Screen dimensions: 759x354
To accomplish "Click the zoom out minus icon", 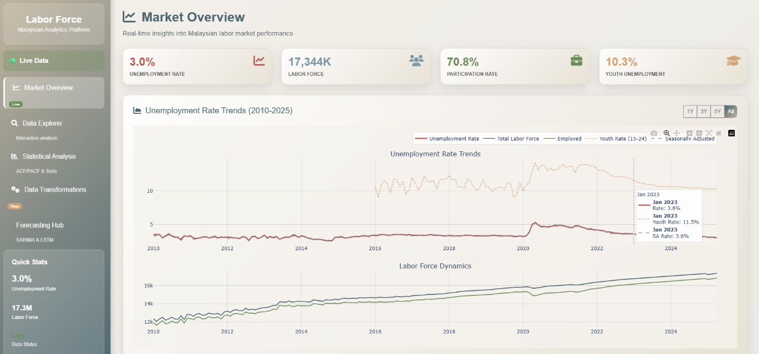I will pos(699,133).
